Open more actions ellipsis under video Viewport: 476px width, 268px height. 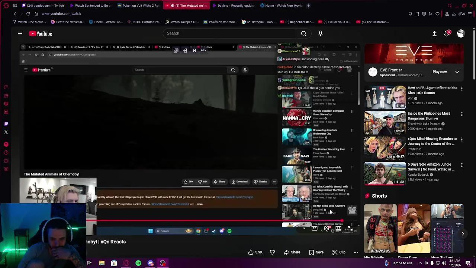[356, 252]
